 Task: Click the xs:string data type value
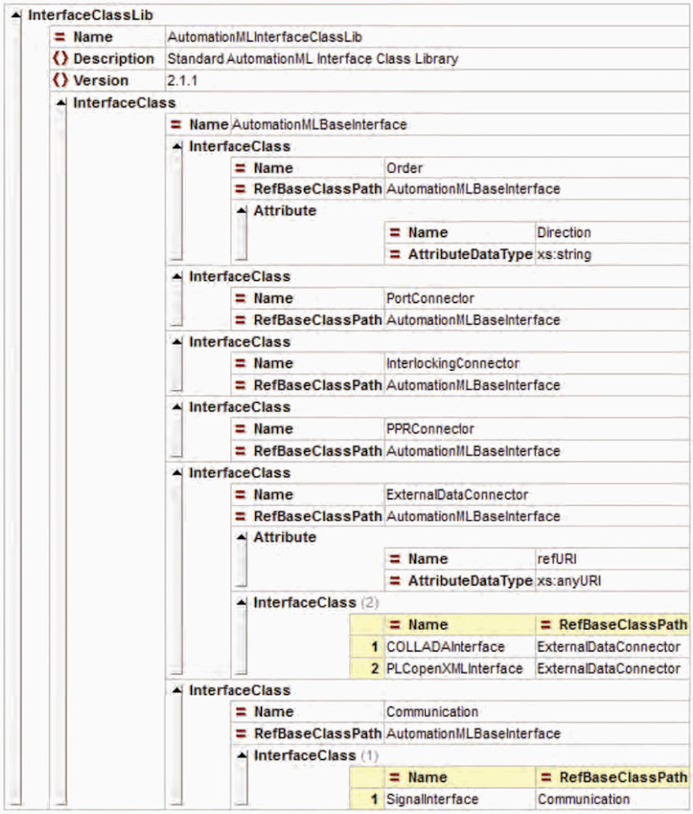pyautogui.click(x=565, y=254)
